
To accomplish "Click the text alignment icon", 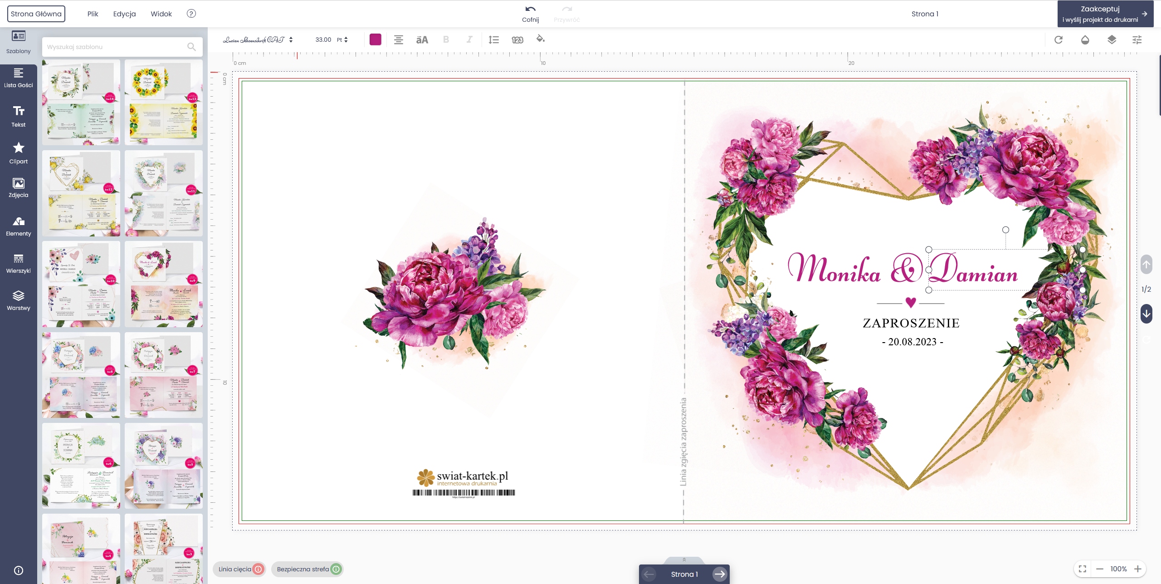I will click(x=398, y=40).
